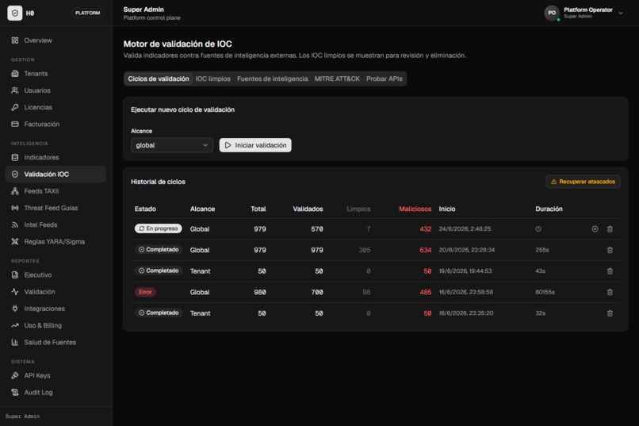Click the Recuperar atascados button

583,182
